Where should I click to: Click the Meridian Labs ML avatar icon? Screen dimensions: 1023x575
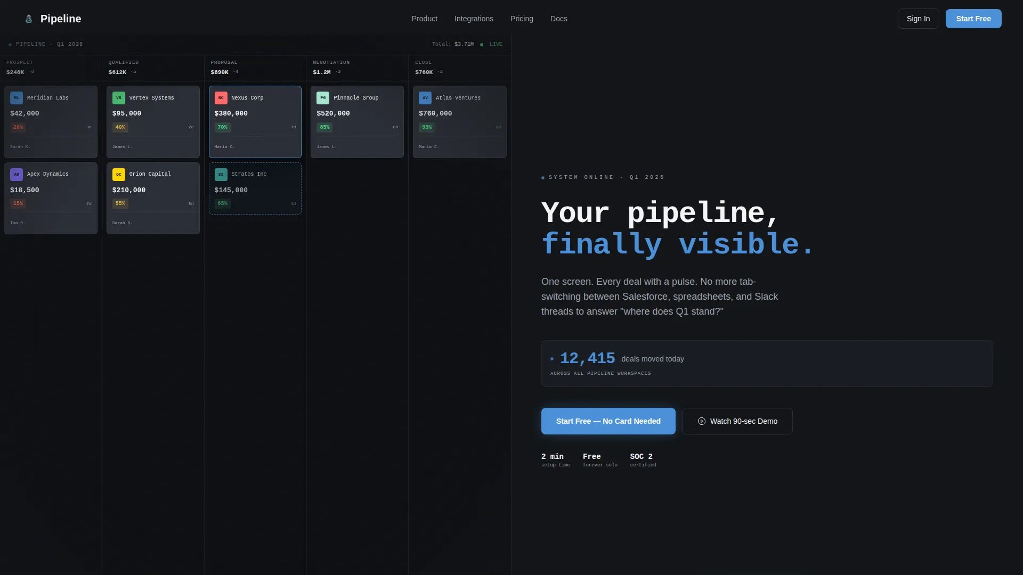(x=17, y=98)
